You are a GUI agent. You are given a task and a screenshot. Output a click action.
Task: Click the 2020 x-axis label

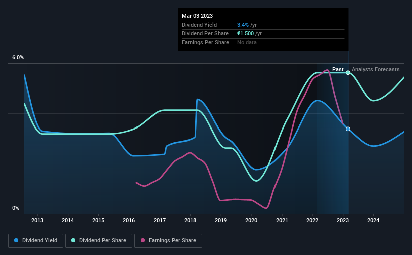coord(251,220)
